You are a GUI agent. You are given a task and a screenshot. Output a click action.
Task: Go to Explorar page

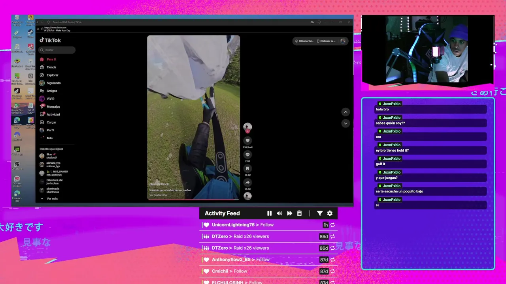point(49,75)
